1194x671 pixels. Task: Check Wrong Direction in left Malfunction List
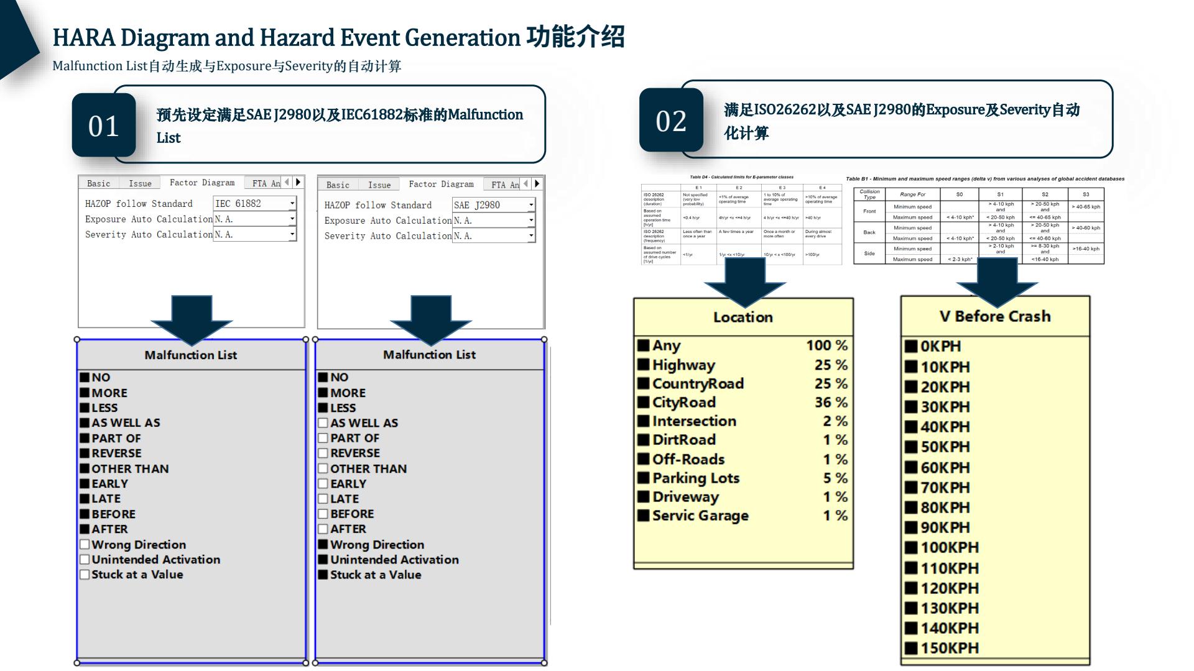[85, 544]
